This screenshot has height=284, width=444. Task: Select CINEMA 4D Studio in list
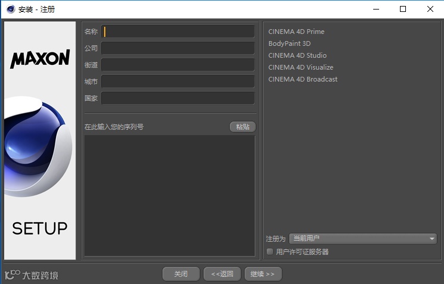[x=298, y=55]
